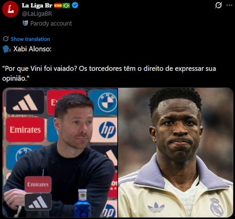Click the speaking head emoji
The image size is (235, 219).
point(7,49)
